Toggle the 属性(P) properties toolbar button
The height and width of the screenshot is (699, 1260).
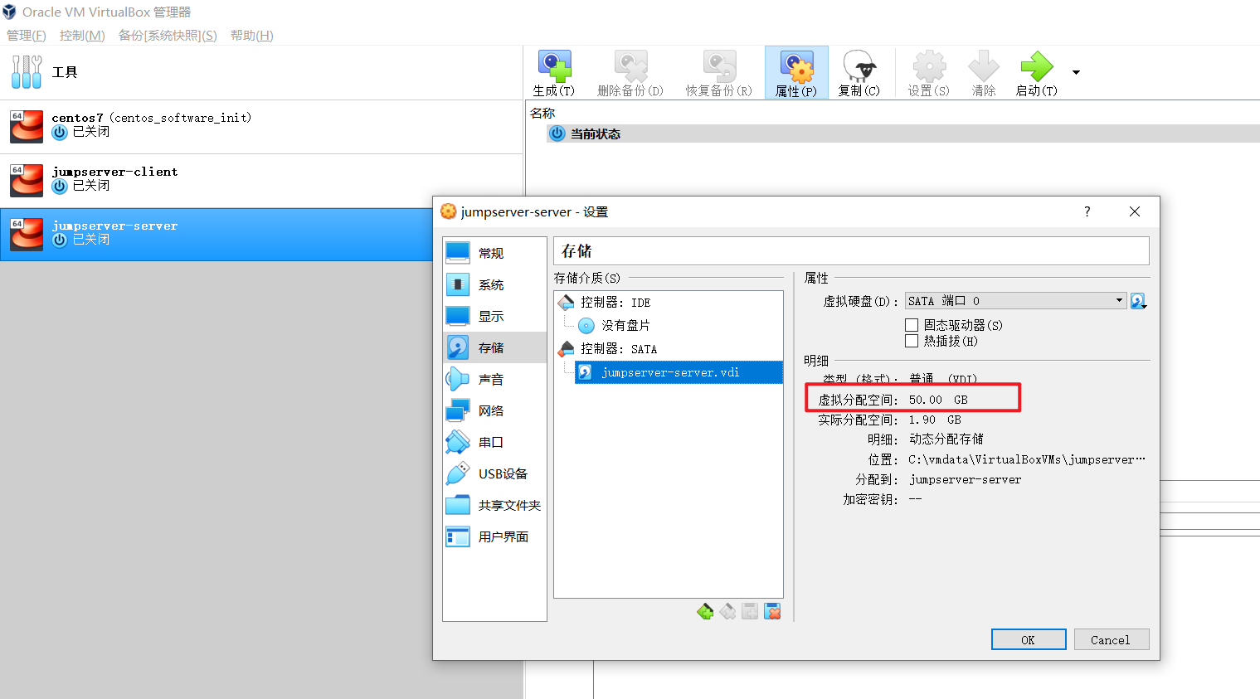tap(796, 73)
